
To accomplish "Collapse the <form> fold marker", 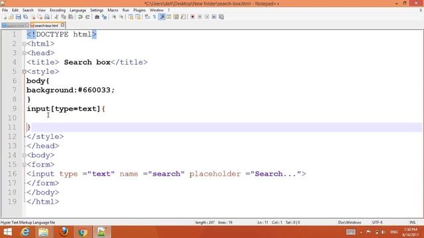I will tap(25, 165).
